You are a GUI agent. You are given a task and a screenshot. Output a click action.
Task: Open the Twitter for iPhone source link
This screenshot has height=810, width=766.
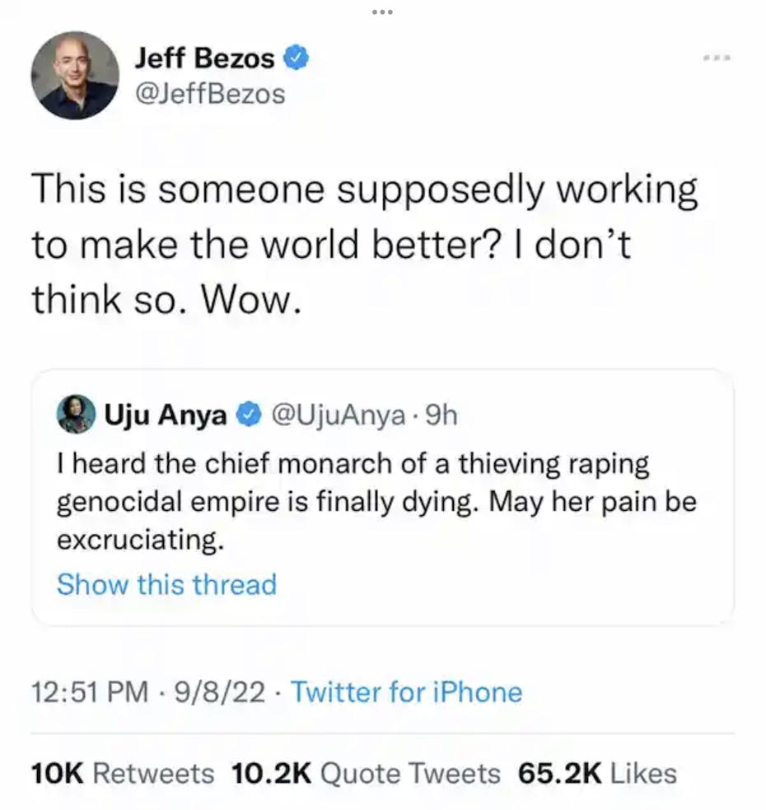tap(406, 692)
